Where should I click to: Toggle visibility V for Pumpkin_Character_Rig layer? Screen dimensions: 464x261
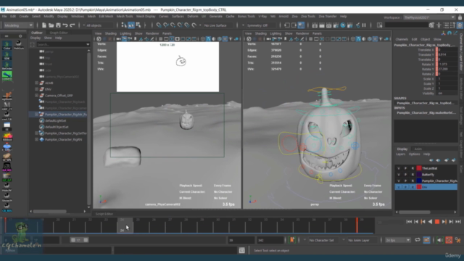[x=399, y=181]
